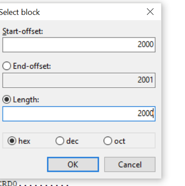Click the "hex" option label
The height and width of the screenshot is (186, 185).
24,141
